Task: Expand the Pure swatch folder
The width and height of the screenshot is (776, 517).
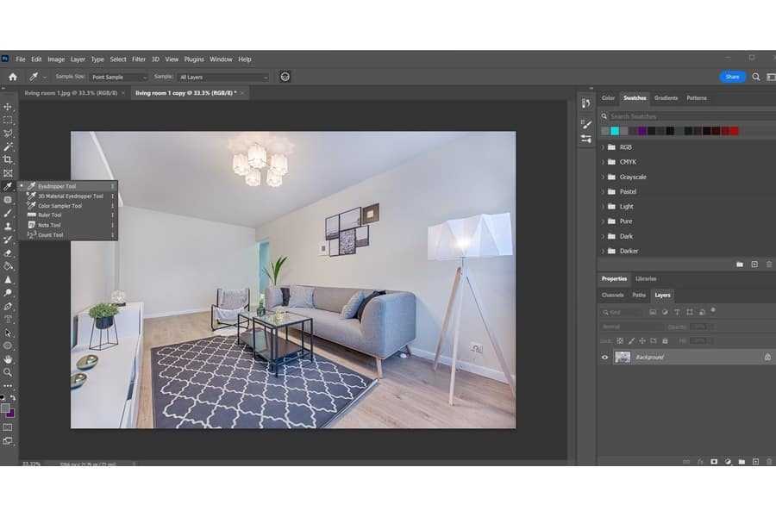Action: pos(603,221)
